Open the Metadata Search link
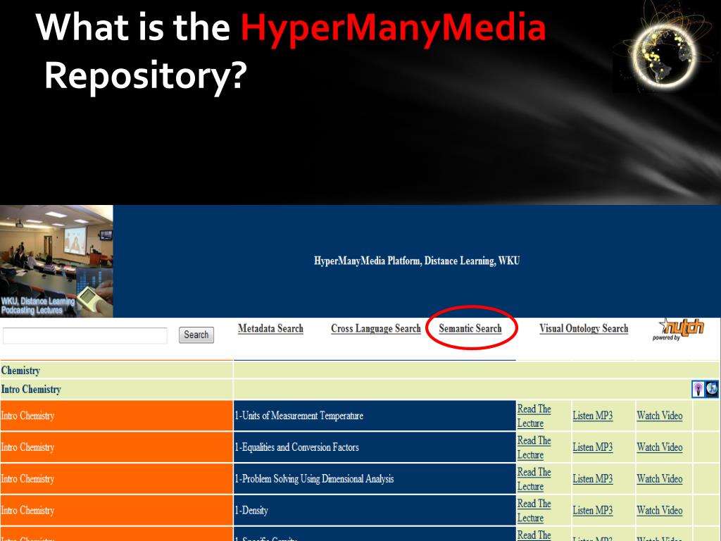Viewport: 721px width, 541px height. (x=270, y=328)
